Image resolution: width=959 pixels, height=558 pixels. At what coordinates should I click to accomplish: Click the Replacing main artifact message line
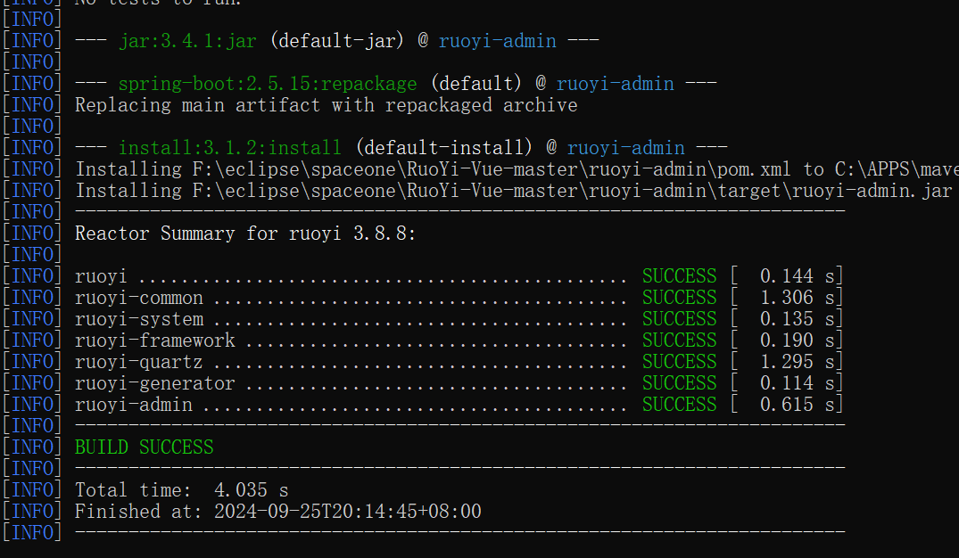(326, 105)
